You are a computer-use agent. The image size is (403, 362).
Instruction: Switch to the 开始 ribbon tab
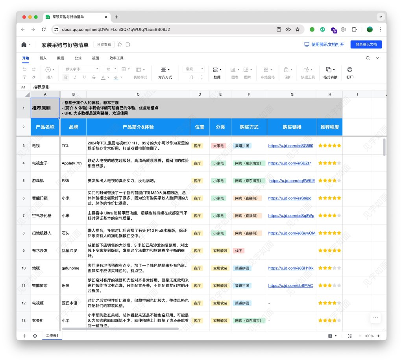(x=26, y=58)
